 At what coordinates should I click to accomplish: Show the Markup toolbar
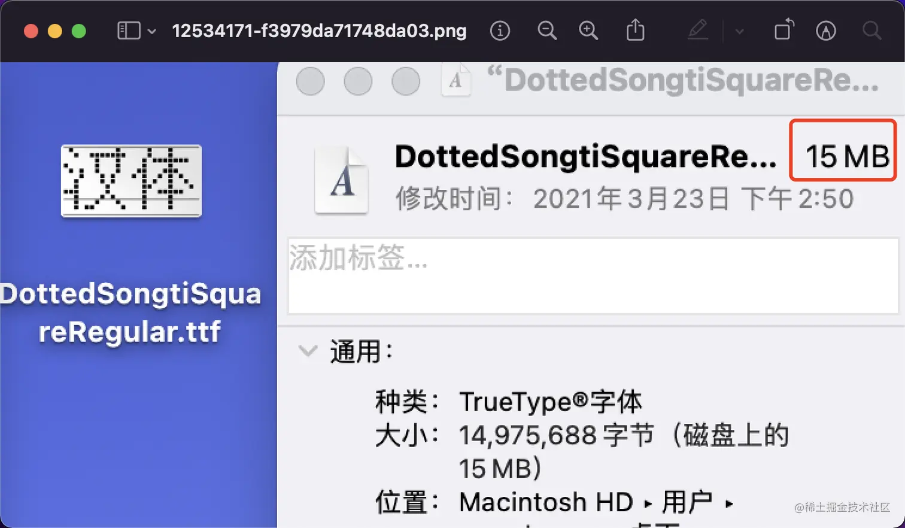click(826, 31)
